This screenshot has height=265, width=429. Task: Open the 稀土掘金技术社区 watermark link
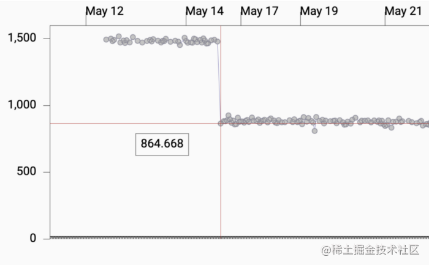[370, 250]
